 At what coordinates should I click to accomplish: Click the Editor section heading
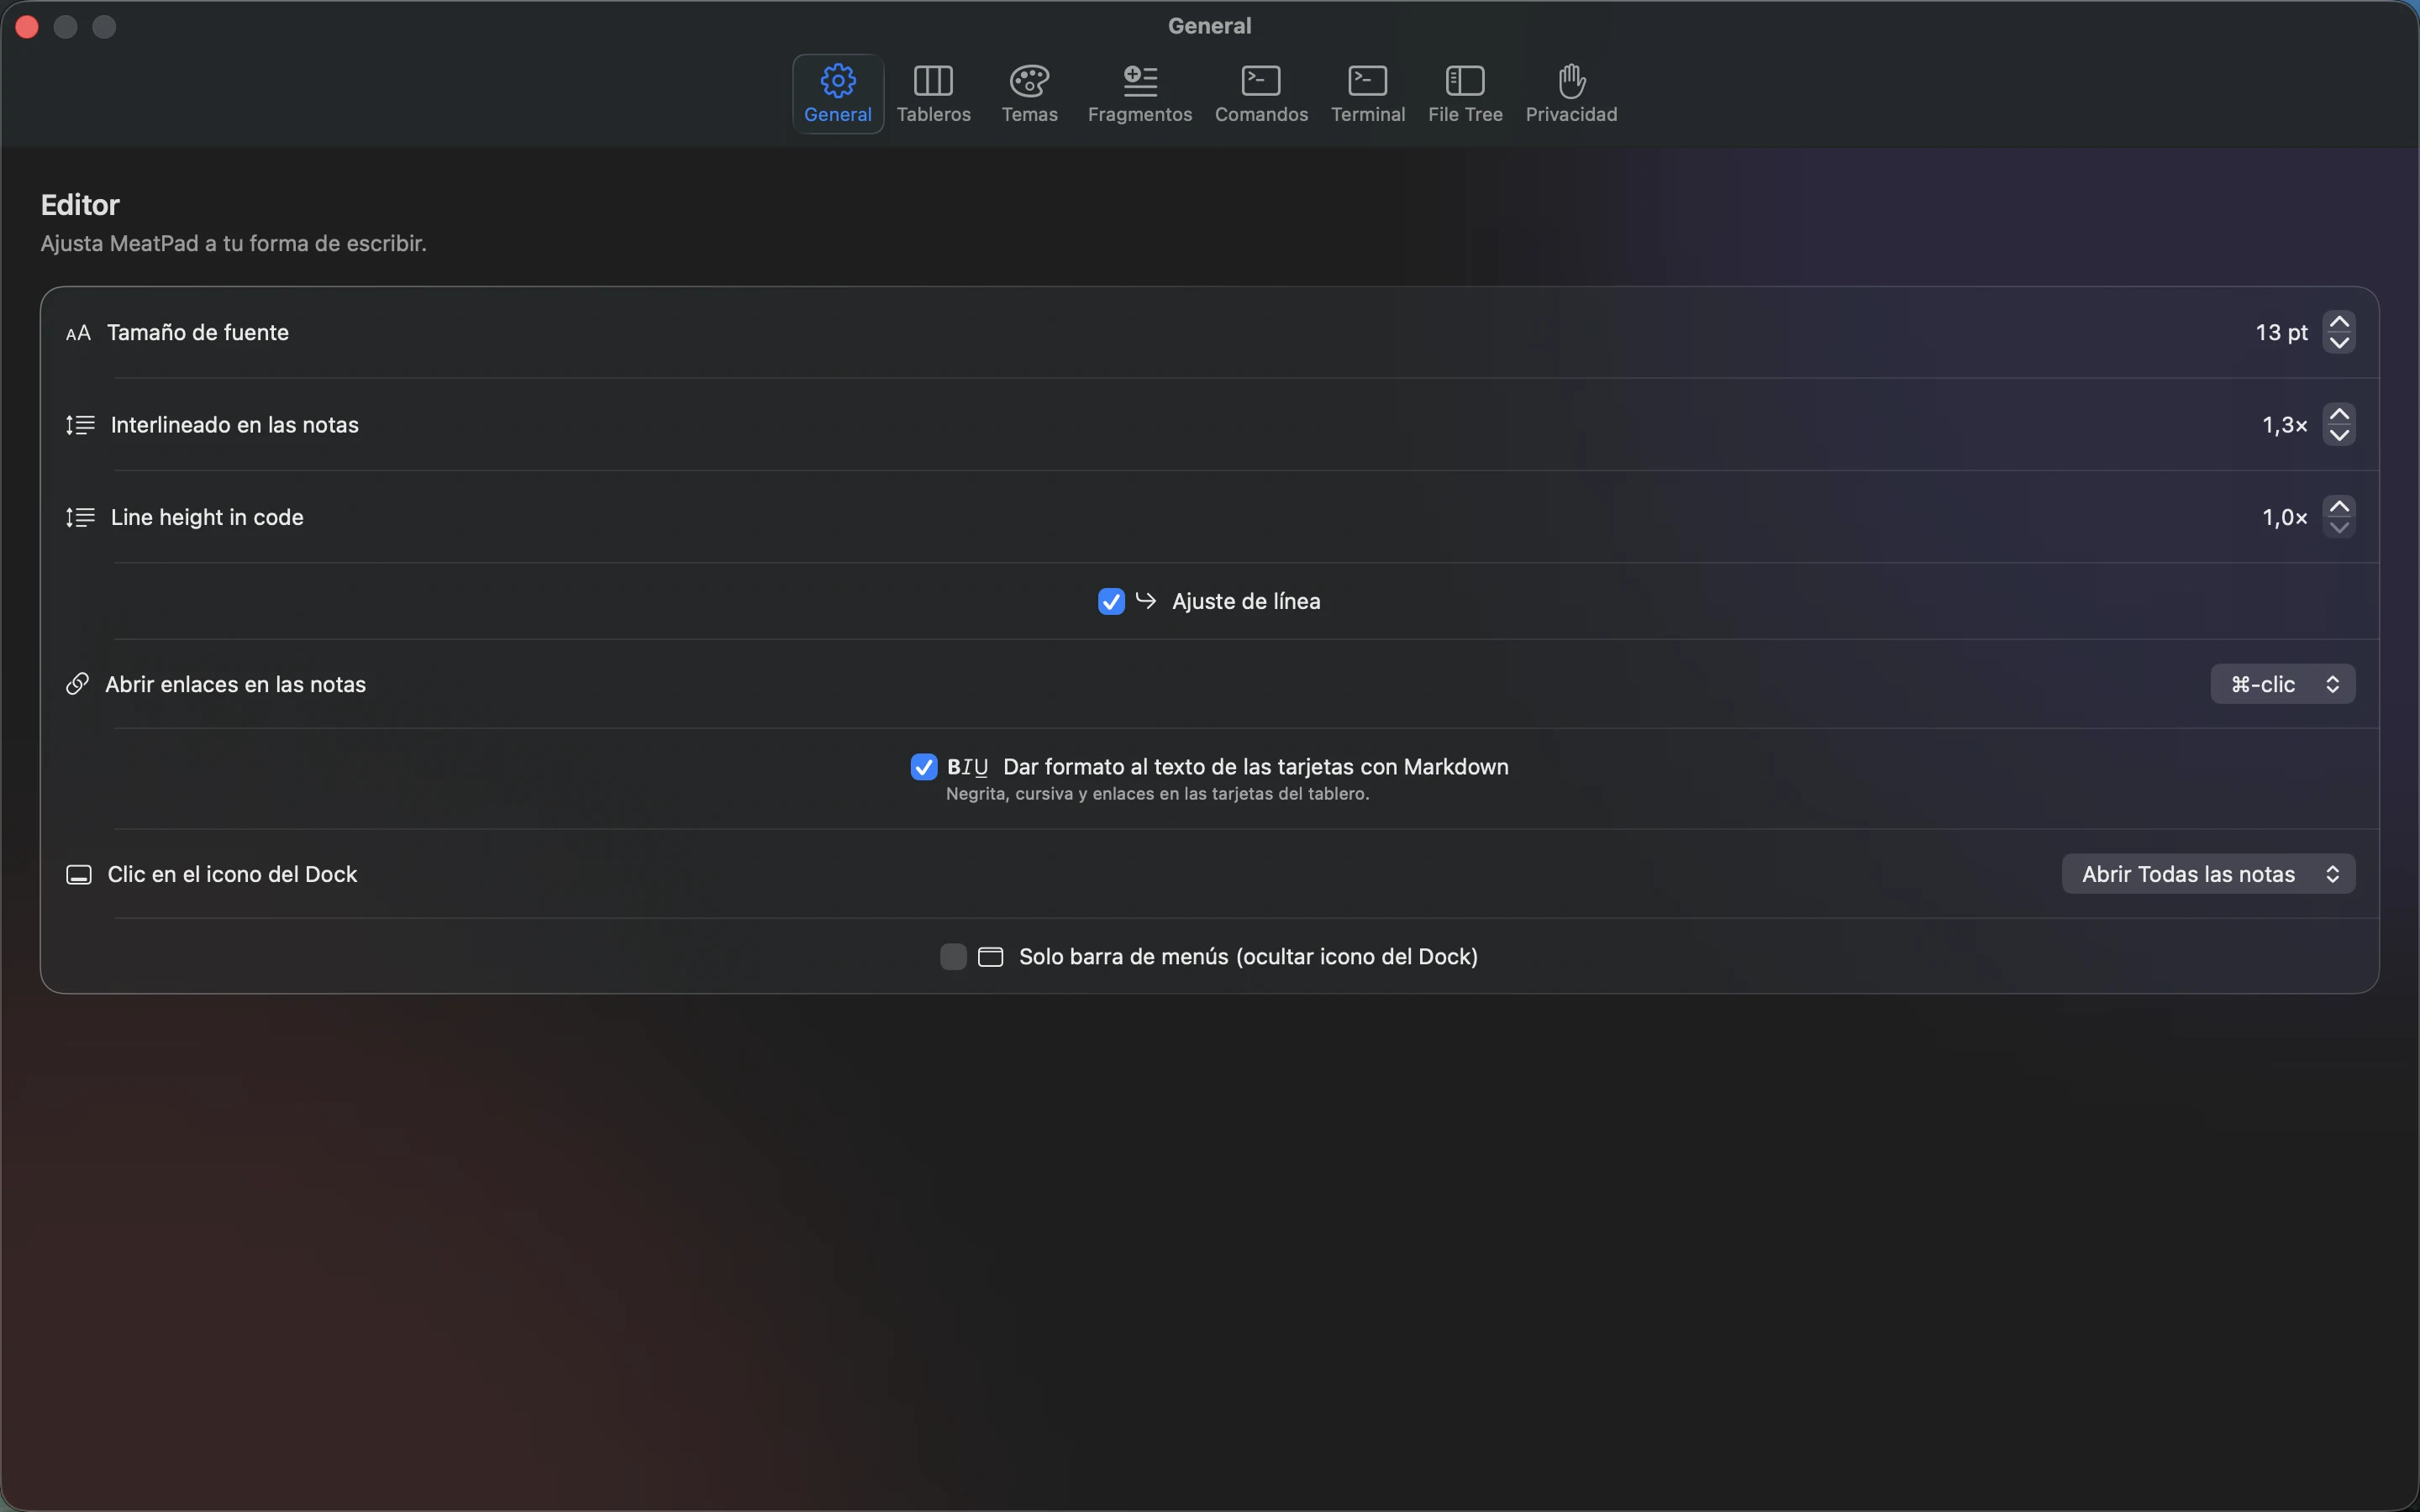point(80,205)
